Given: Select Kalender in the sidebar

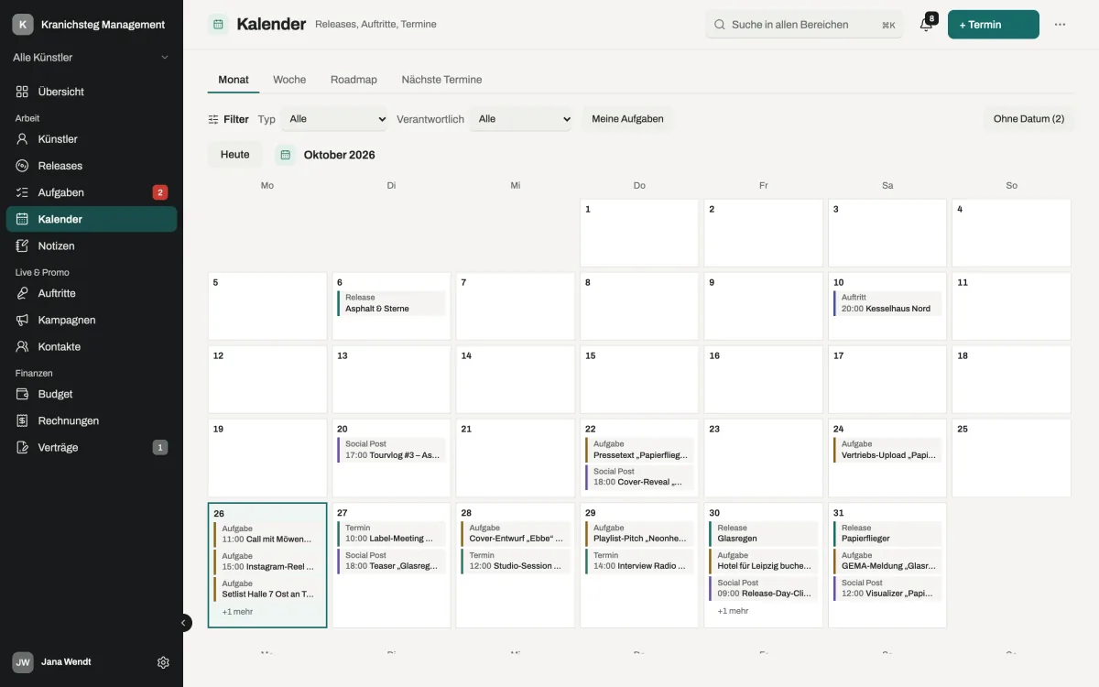Looking at the screenshot, I should point(92,219).
